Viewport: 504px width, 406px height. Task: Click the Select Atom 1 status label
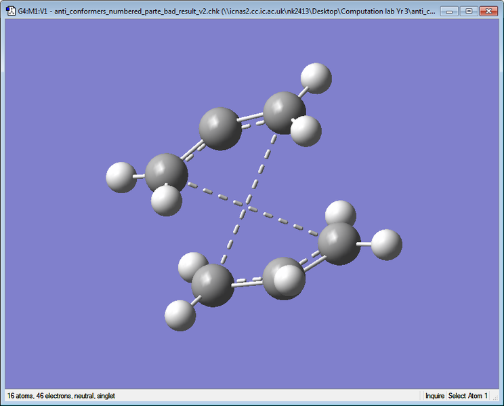[x=467, y=396]
